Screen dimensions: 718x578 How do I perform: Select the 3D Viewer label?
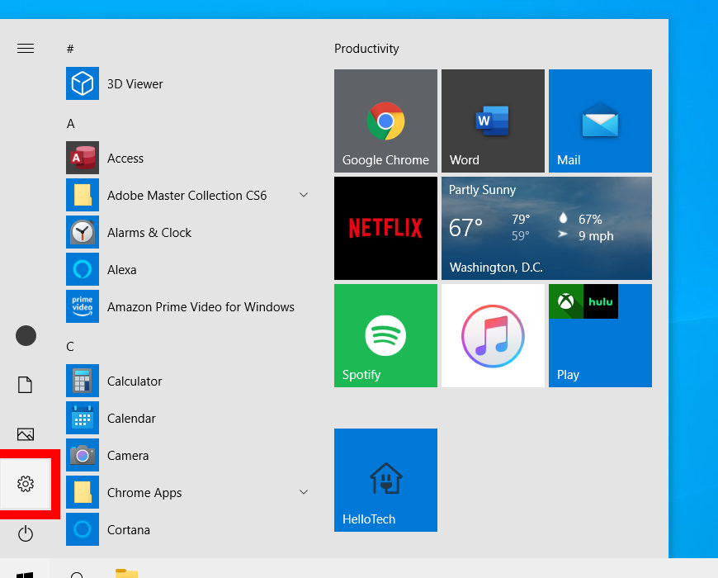(x=135, y=84)
